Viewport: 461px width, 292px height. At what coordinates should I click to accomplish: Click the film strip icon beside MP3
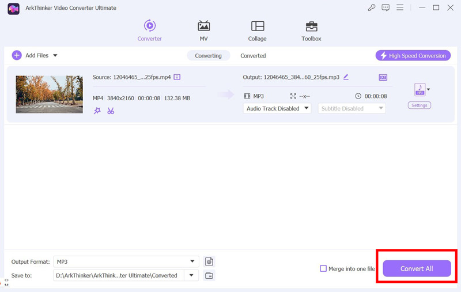[x=247, y=96]
